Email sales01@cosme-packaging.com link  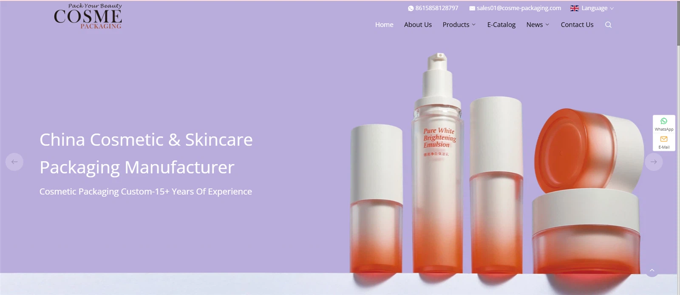click(x=518, y=8)
